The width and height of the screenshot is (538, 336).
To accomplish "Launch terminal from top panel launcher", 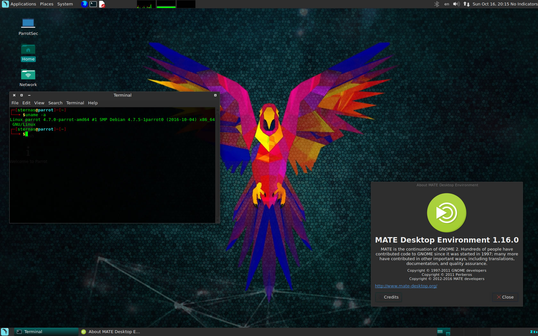I will (93, 4).
